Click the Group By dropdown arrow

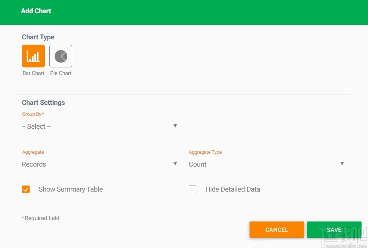(x=175, y=126)
